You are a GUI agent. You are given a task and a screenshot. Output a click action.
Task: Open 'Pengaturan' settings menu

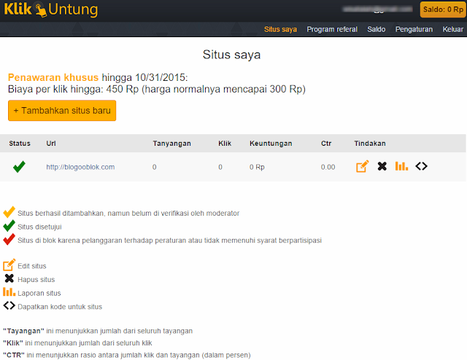[414, 29]
